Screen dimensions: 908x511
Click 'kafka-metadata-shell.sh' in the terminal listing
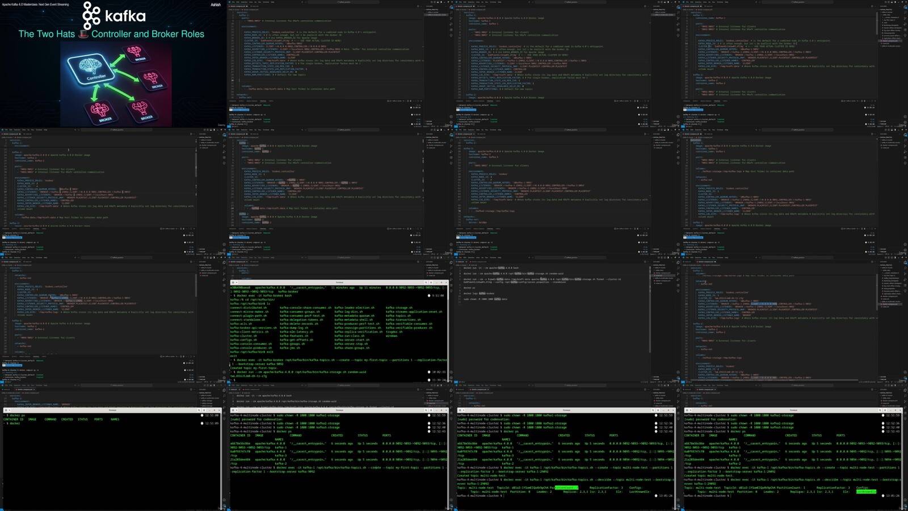tap(354, 320)
